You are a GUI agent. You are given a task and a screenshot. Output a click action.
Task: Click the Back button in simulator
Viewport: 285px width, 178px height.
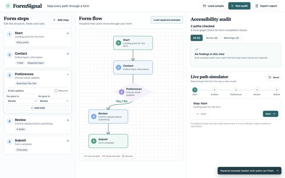tap(201, 114)
